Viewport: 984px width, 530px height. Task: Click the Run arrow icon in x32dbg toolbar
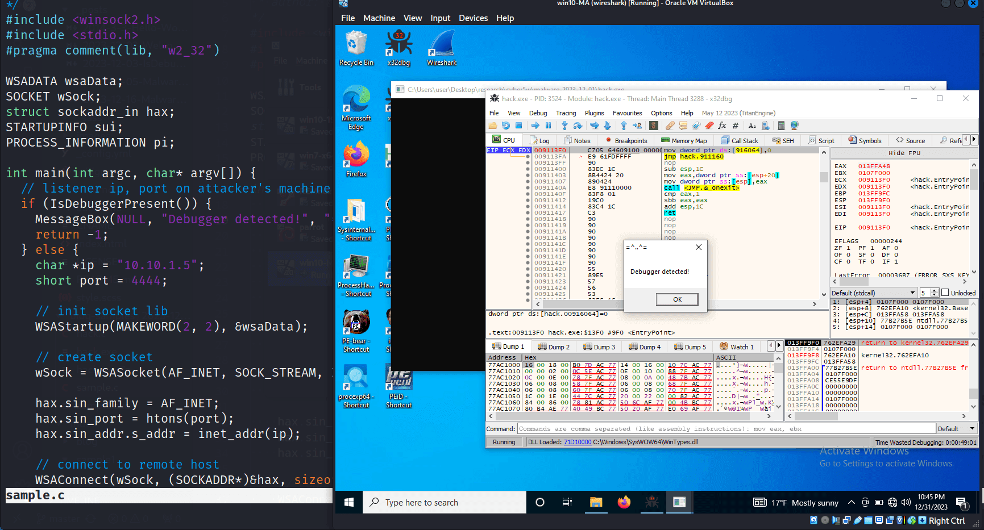(535, 126)
